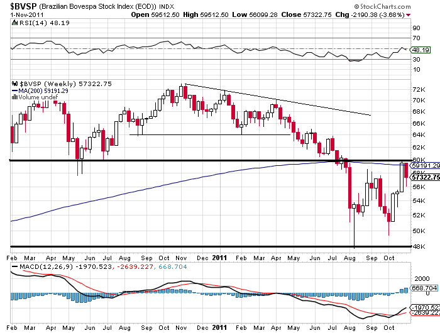Click the 70 RSI overbought axis label
This screenshot has width=440, height=333.
(416, 38)
